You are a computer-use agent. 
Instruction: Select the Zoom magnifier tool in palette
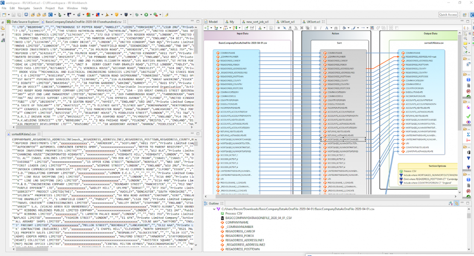point(465,39)
